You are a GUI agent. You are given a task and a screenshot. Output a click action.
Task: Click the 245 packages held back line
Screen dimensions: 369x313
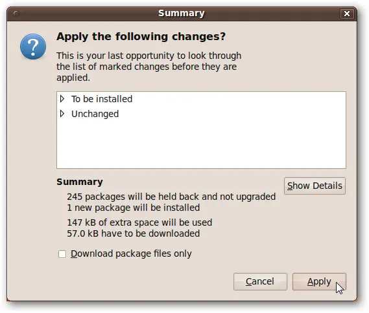click(x=171, y=197)
